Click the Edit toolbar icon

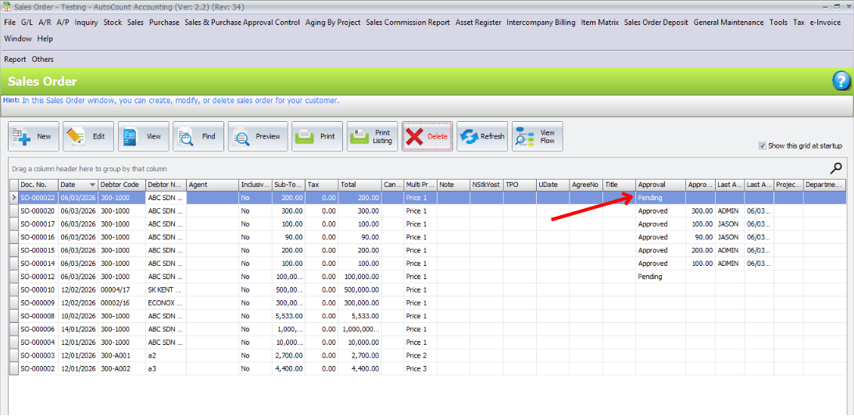77,137
